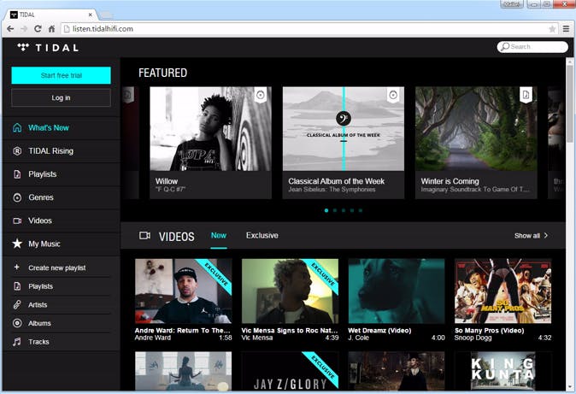The image size is (576, 394).
Task: Click the "Imaginary Soundtrack To Game Of T..." subtitle
Action: (475, 190)
